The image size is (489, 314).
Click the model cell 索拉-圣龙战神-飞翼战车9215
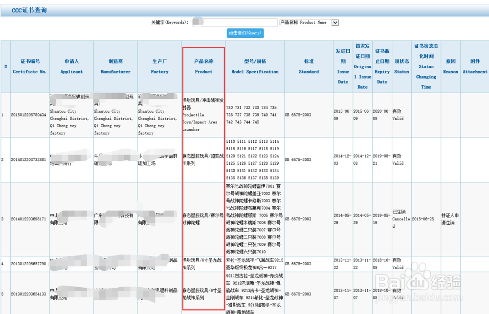[x=254, y=264]
